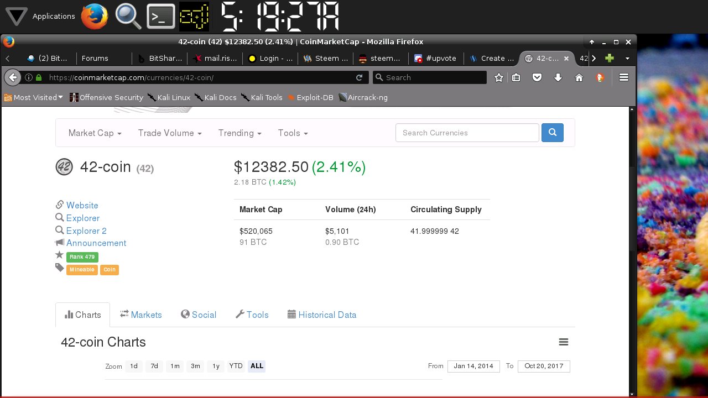Open a new tab with the green plus
The image size is (708, 398).
click(x=610, y=58)
